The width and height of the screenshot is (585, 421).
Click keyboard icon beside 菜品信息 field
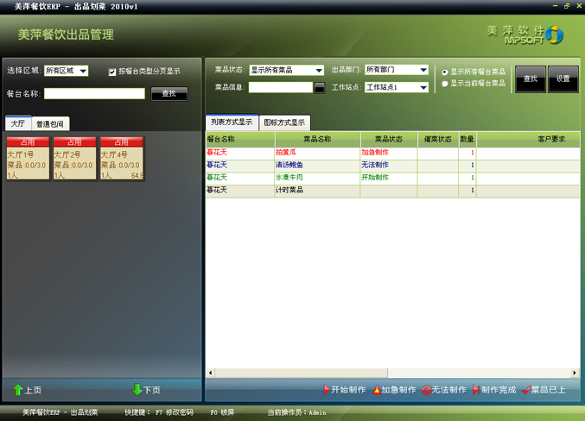click(320, 87)
